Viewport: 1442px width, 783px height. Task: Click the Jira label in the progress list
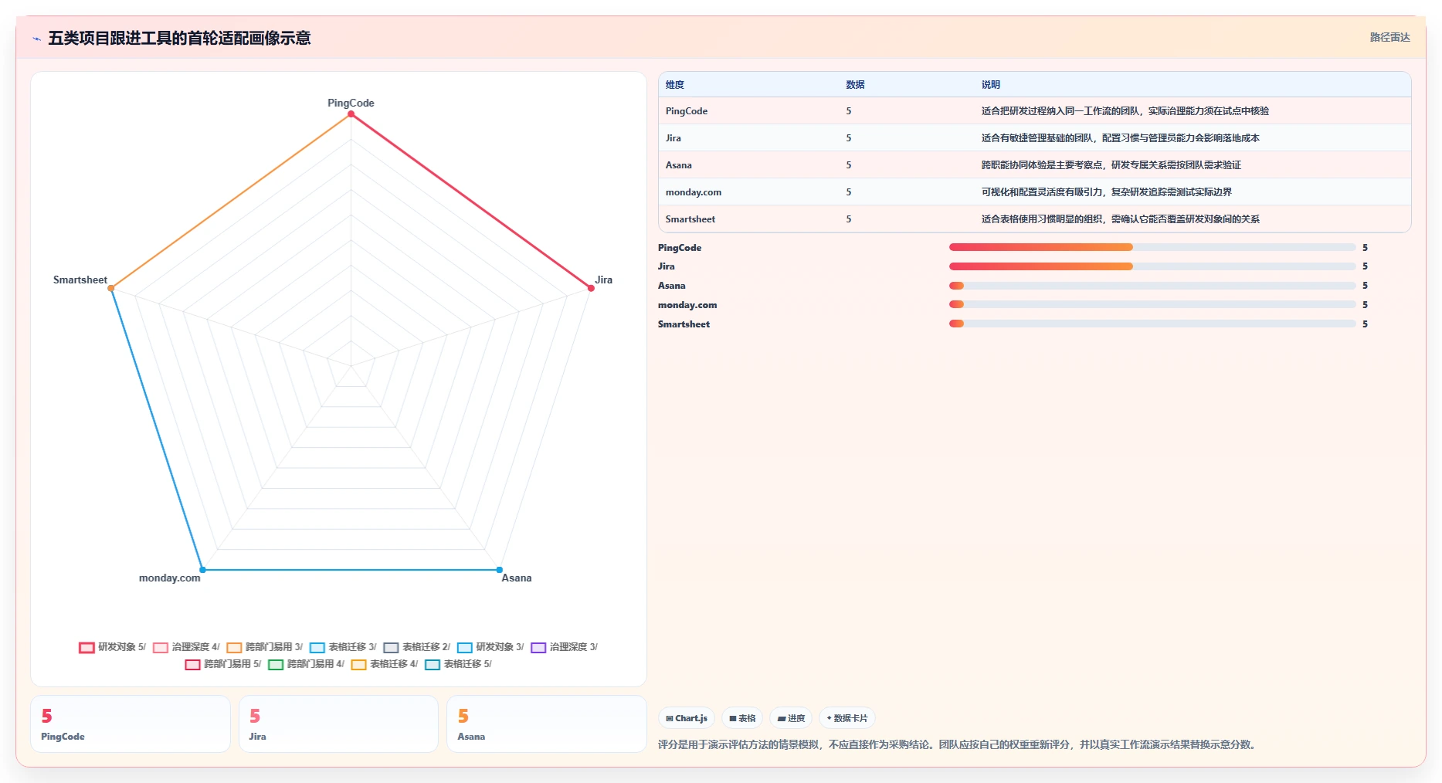[667, 266]
